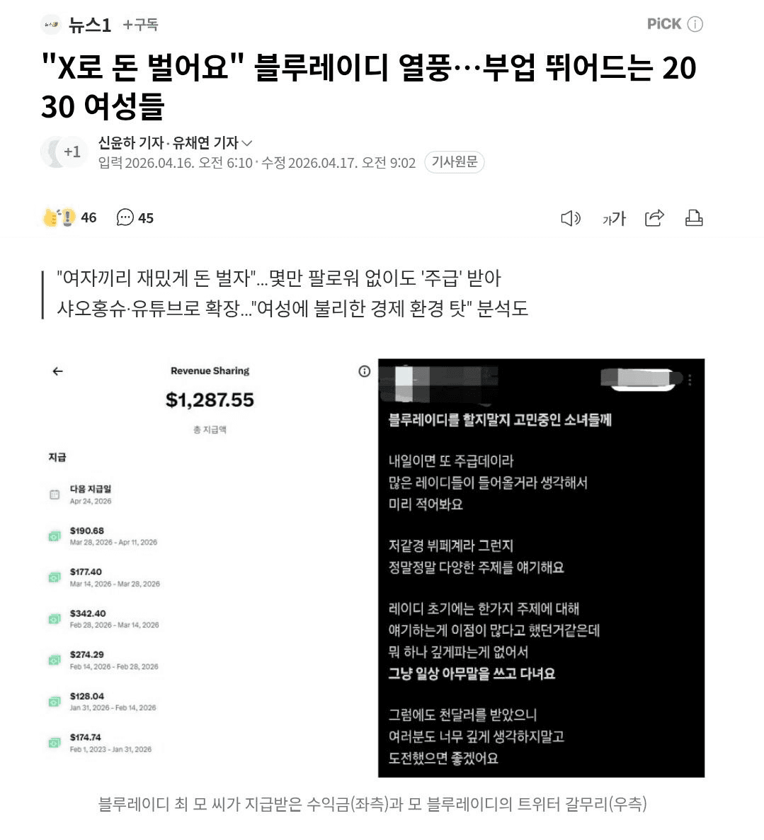Viewport: 764px width, 840px height.
Task: Click the comment count 45
Action: coord(146,218)
